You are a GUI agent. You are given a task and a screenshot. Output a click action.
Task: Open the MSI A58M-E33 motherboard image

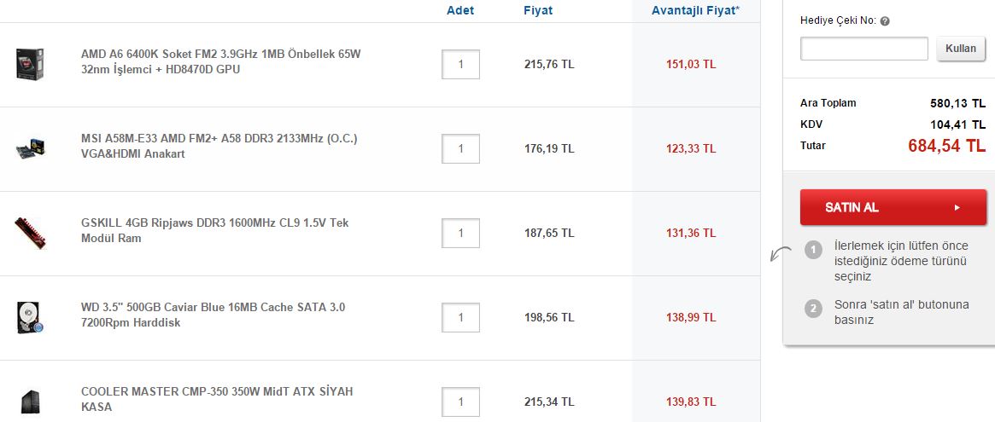pos(31,149)
